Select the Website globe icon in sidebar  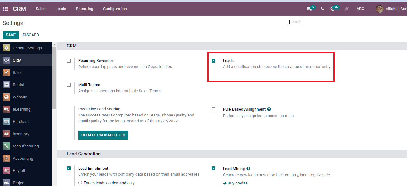pyautogui.click(x=6, y=97)
